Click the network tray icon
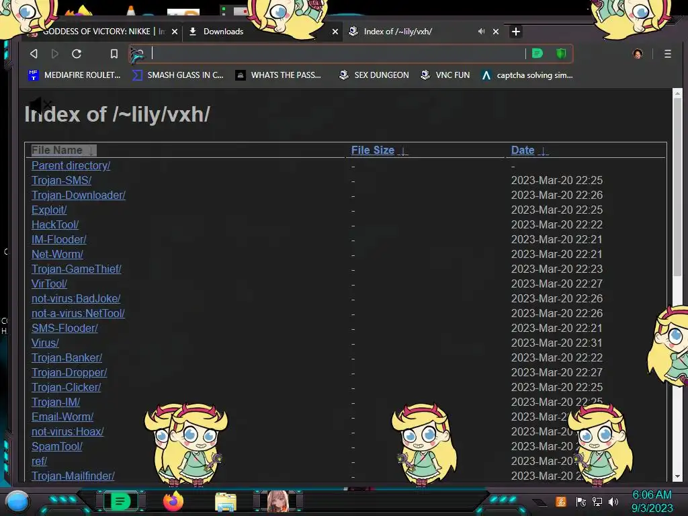 (597, 502)
